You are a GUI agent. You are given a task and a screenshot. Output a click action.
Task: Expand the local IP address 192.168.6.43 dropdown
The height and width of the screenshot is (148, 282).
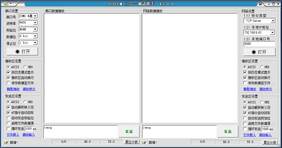pos(272,33)
